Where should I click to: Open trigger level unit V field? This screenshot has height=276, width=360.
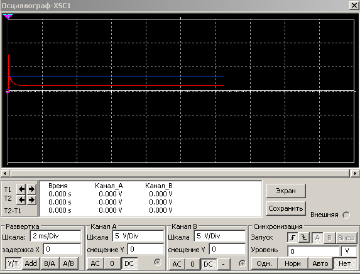(x=349, y=252)
